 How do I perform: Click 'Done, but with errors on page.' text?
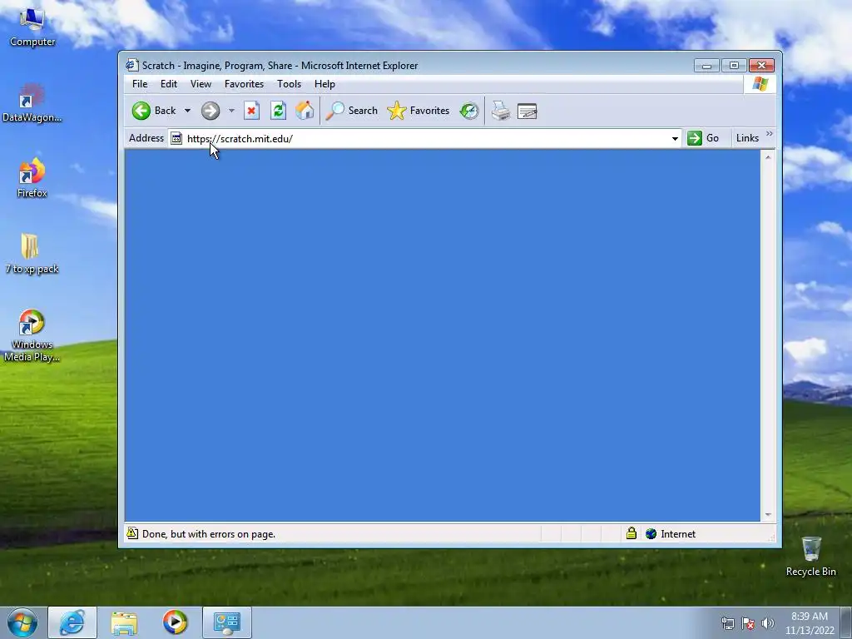pos(209,534)
